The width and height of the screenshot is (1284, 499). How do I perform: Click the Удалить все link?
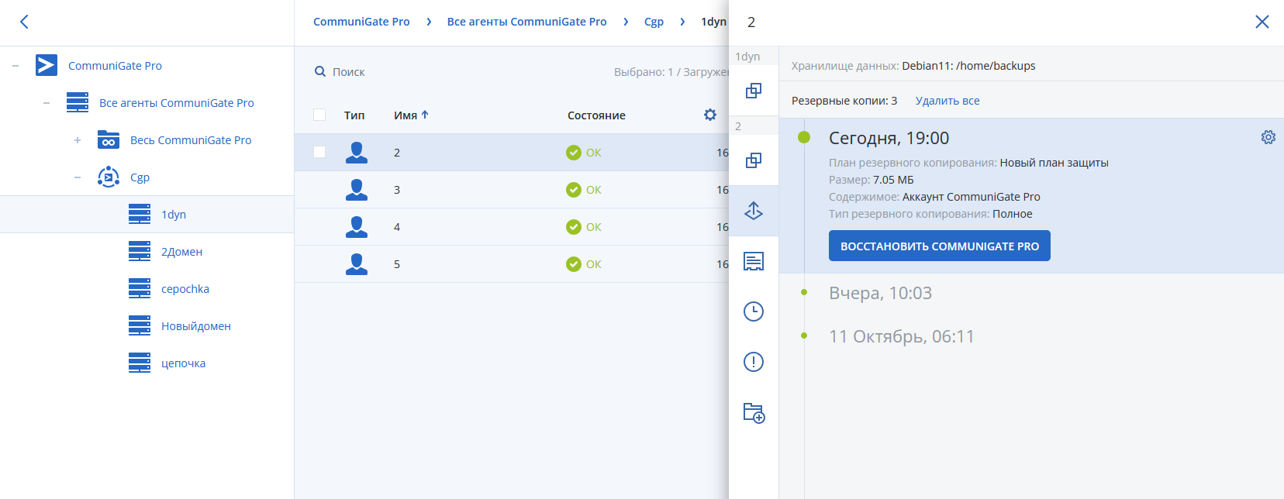[947, 101]
